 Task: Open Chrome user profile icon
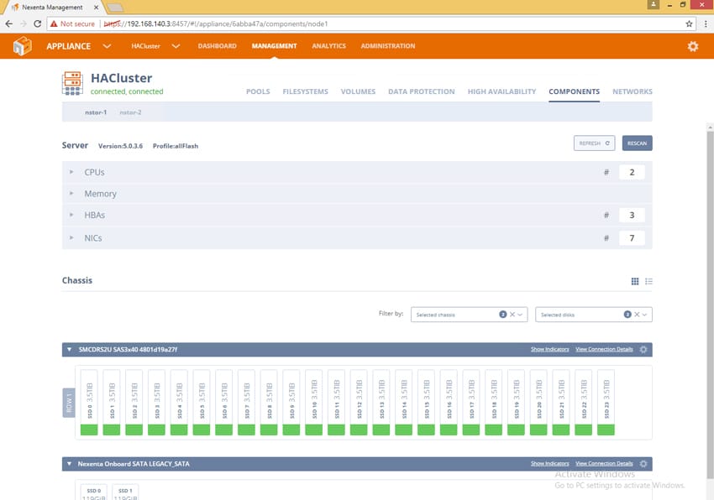pos(653,4)
